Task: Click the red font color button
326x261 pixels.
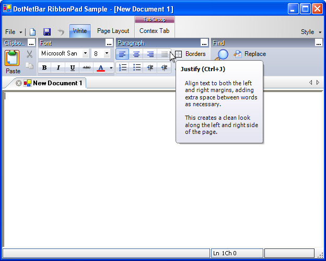Action: (x=101, y=67)
